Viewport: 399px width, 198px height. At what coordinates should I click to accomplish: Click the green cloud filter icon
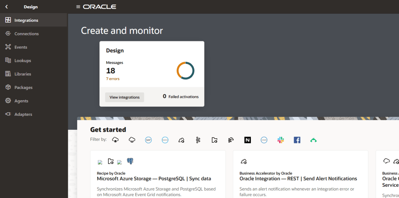tap(313, 140)
